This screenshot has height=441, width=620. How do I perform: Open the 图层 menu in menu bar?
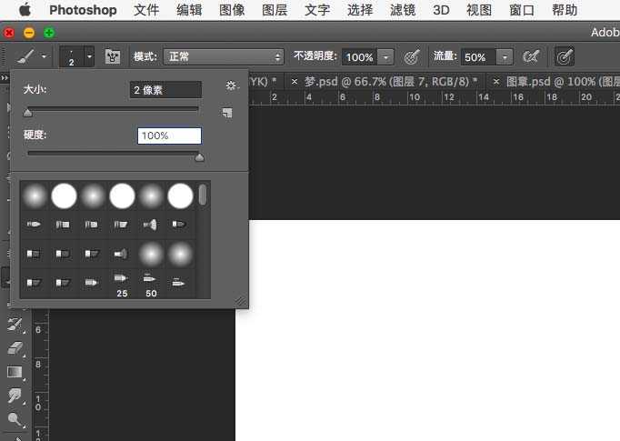click(x=275, y=10)
